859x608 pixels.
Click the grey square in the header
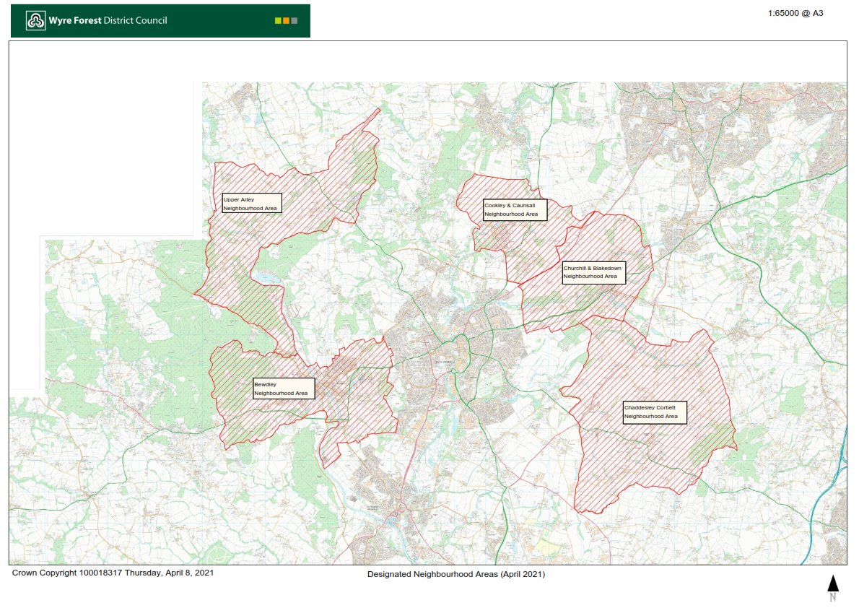pos(295,21)
